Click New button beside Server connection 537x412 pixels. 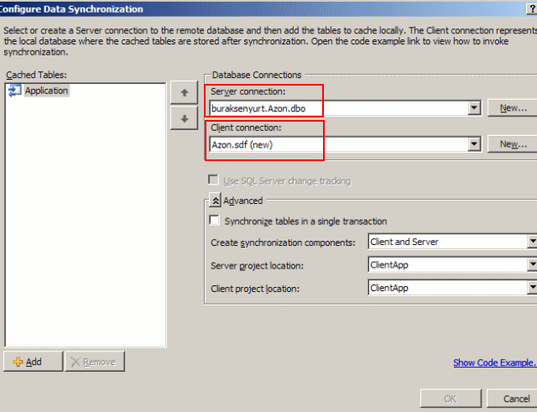coord(514,107)
